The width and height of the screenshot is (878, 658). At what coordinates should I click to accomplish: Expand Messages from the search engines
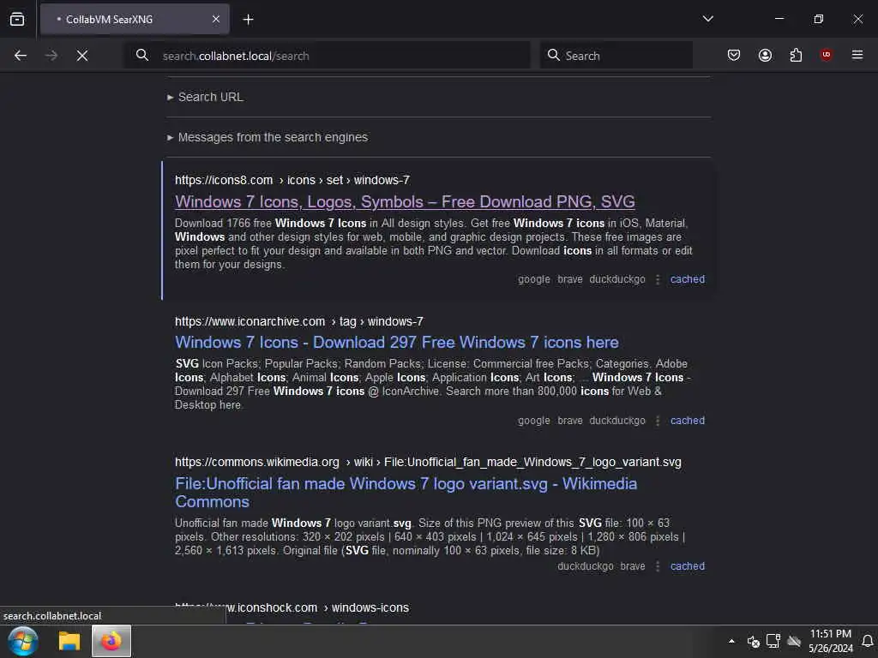click(x=268, y=137)
